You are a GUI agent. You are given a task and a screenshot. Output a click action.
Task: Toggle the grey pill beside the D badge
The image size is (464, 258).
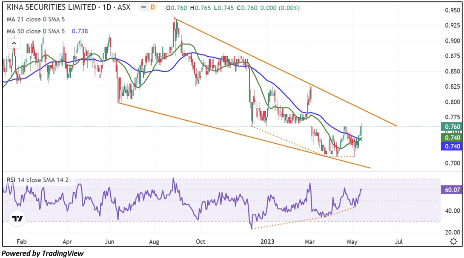[143, 7]
